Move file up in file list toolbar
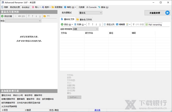172x112 pixels. 93,24
